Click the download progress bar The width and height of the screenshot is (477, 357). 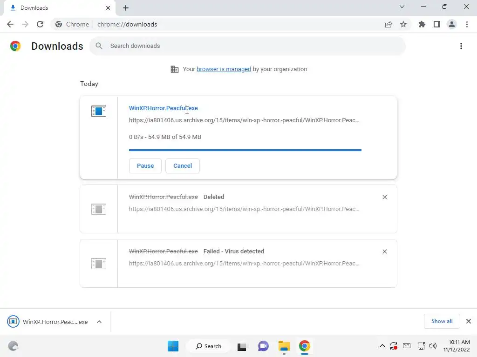[245, 150]
